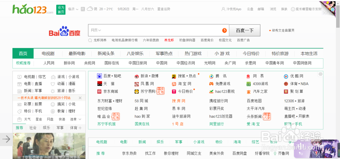Screen dimensions: 340x159
Task: Open the 京东热卖 recommended link
Action: 129,153
